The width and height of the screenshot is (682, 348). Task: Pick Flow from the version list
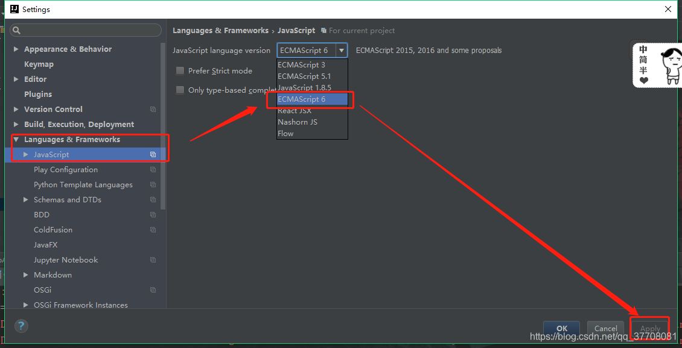[312, 133]
